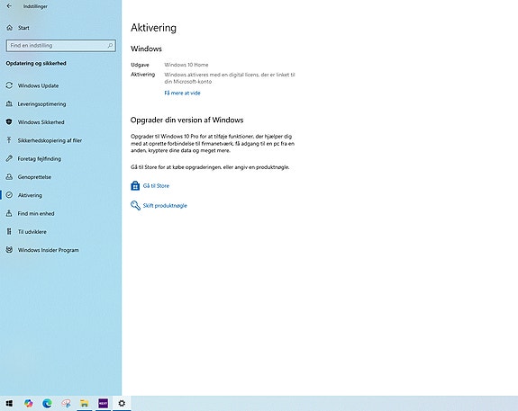Viewport: 518px width, 411px height.
Task: Open the Windows Sikkerhed page
Action: point(41,122)
